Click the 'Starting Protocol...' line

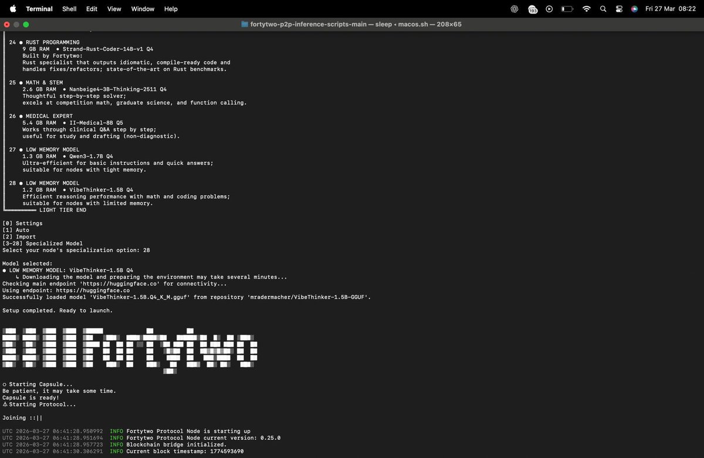tap(39, 404)
